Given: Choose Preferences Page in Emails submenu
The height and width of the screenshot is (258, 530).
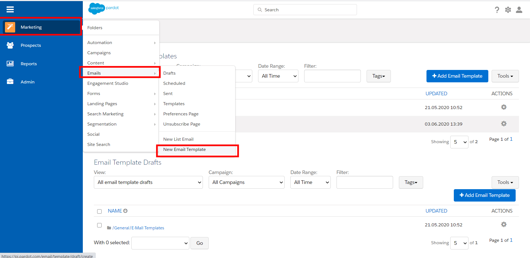Looking at the screenshot, I should point(197,114).
